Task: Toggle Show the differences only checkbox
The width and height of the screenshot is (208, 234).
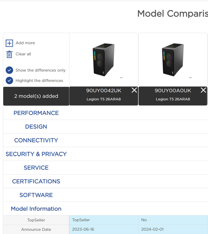Action: [9, 70]
